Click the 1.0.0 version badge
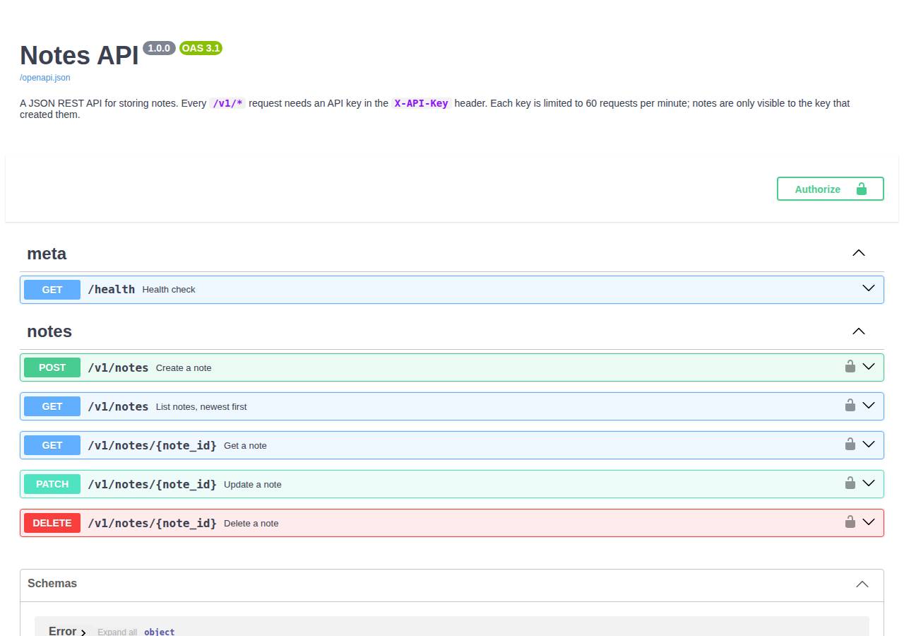Image resolution: width=904 pixels, height=636 pixels. (159, 48)
